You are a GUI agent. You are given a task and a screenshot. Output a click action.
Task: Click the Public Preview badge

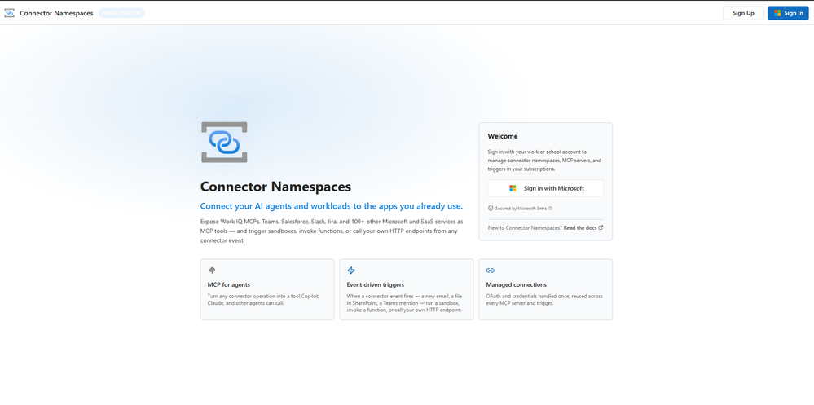[121, 13]
